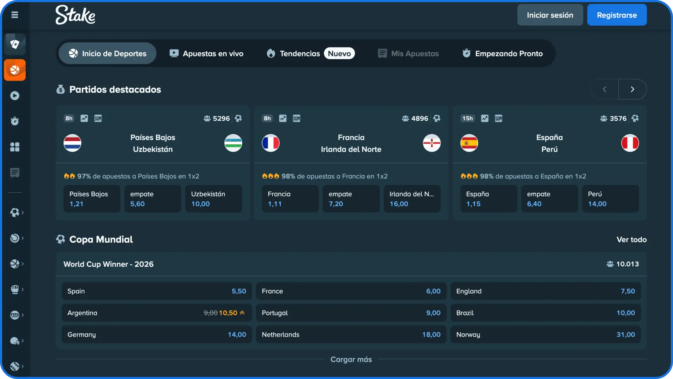Go to previous featured matches
The image size is (673, 379).
(x=604, y=89)
